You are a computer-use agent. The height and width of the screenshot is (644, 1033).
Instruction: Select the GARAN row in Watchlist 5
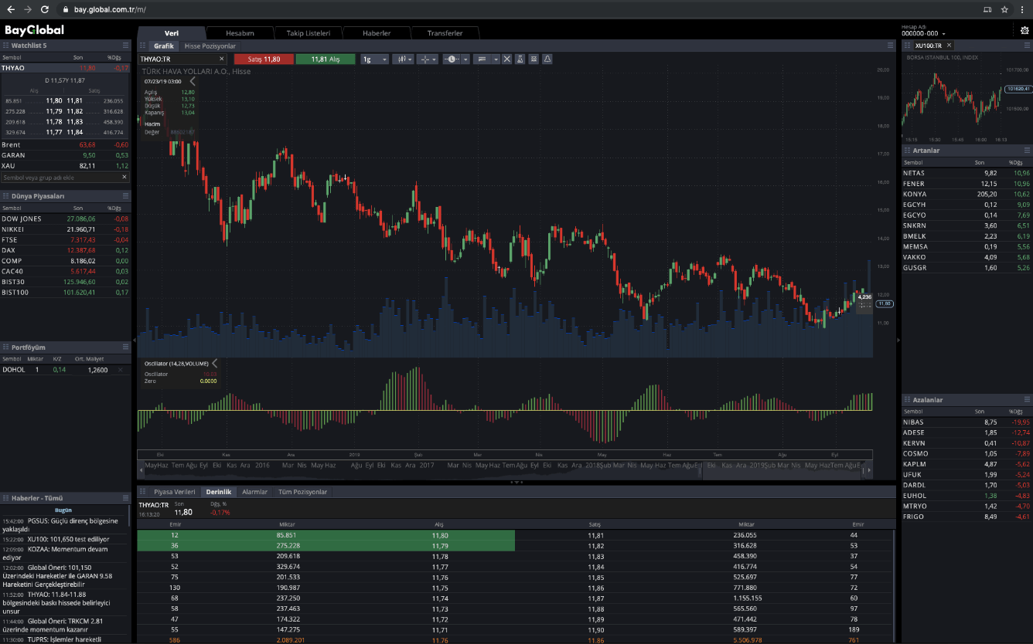[x=65, y=155]
